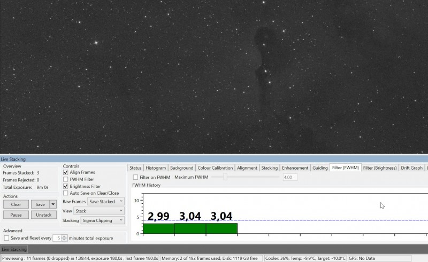Click the minutes total exposure number field

pyautogui.click(x=57, y=238)
